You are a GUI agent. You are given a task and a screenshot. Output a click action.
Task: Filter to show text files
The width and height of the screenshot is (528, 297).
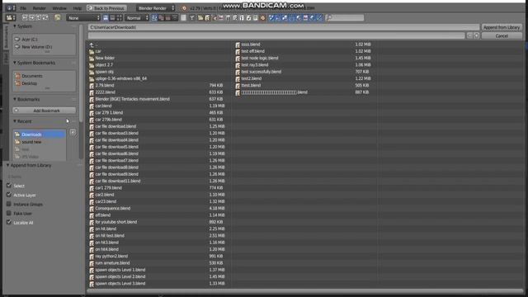click(x=255, y=17)
